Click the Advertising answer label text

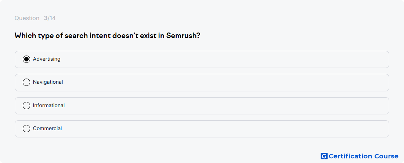point(47,59)
